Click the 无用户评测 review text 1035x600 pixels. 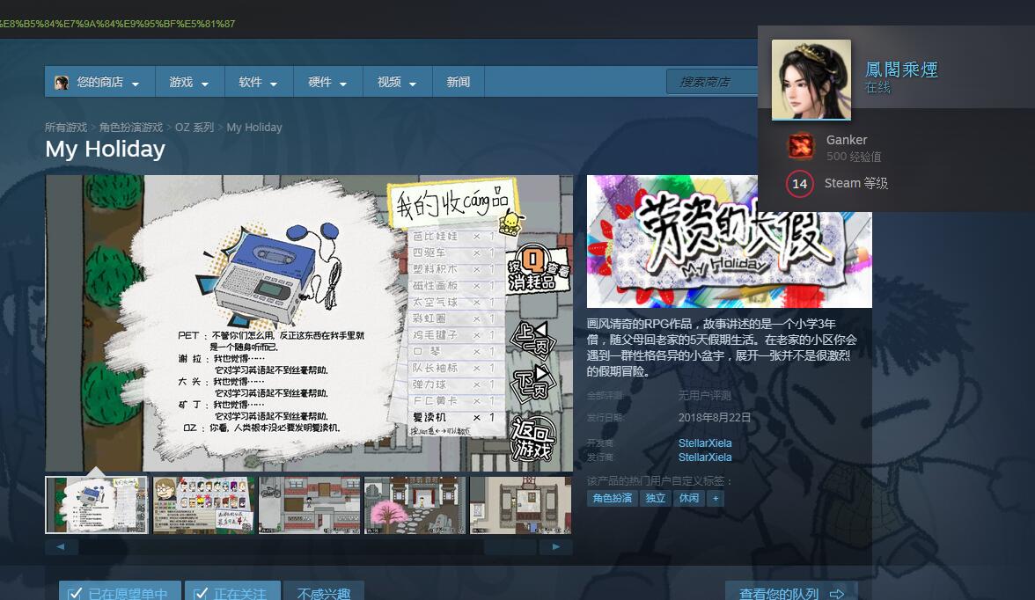click(704, 395)
